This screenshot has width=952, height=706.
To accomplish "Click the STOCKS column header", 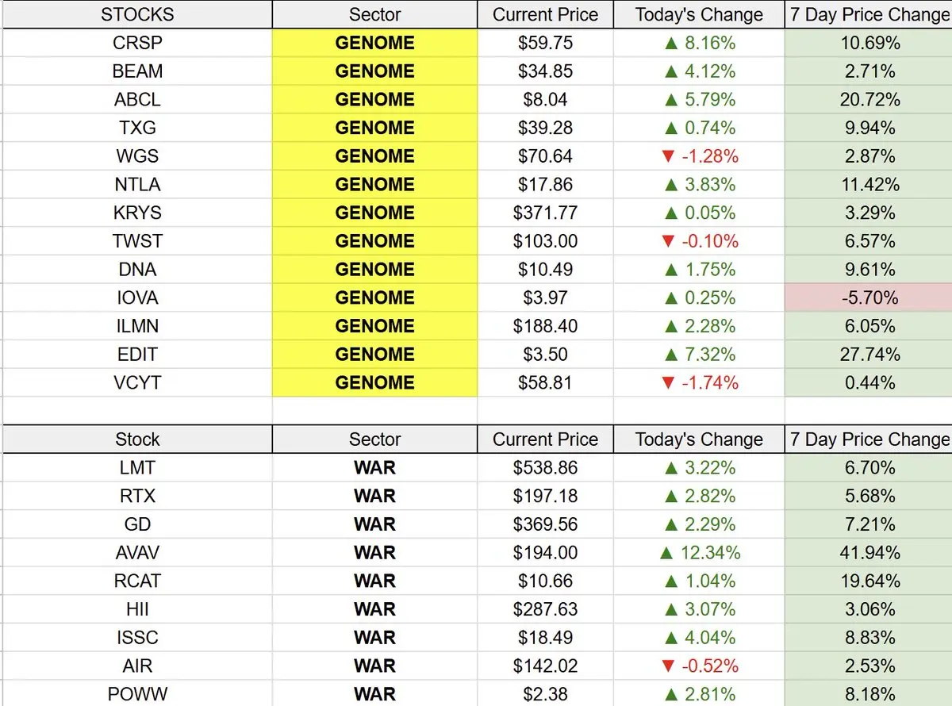I will click(137, 14).
